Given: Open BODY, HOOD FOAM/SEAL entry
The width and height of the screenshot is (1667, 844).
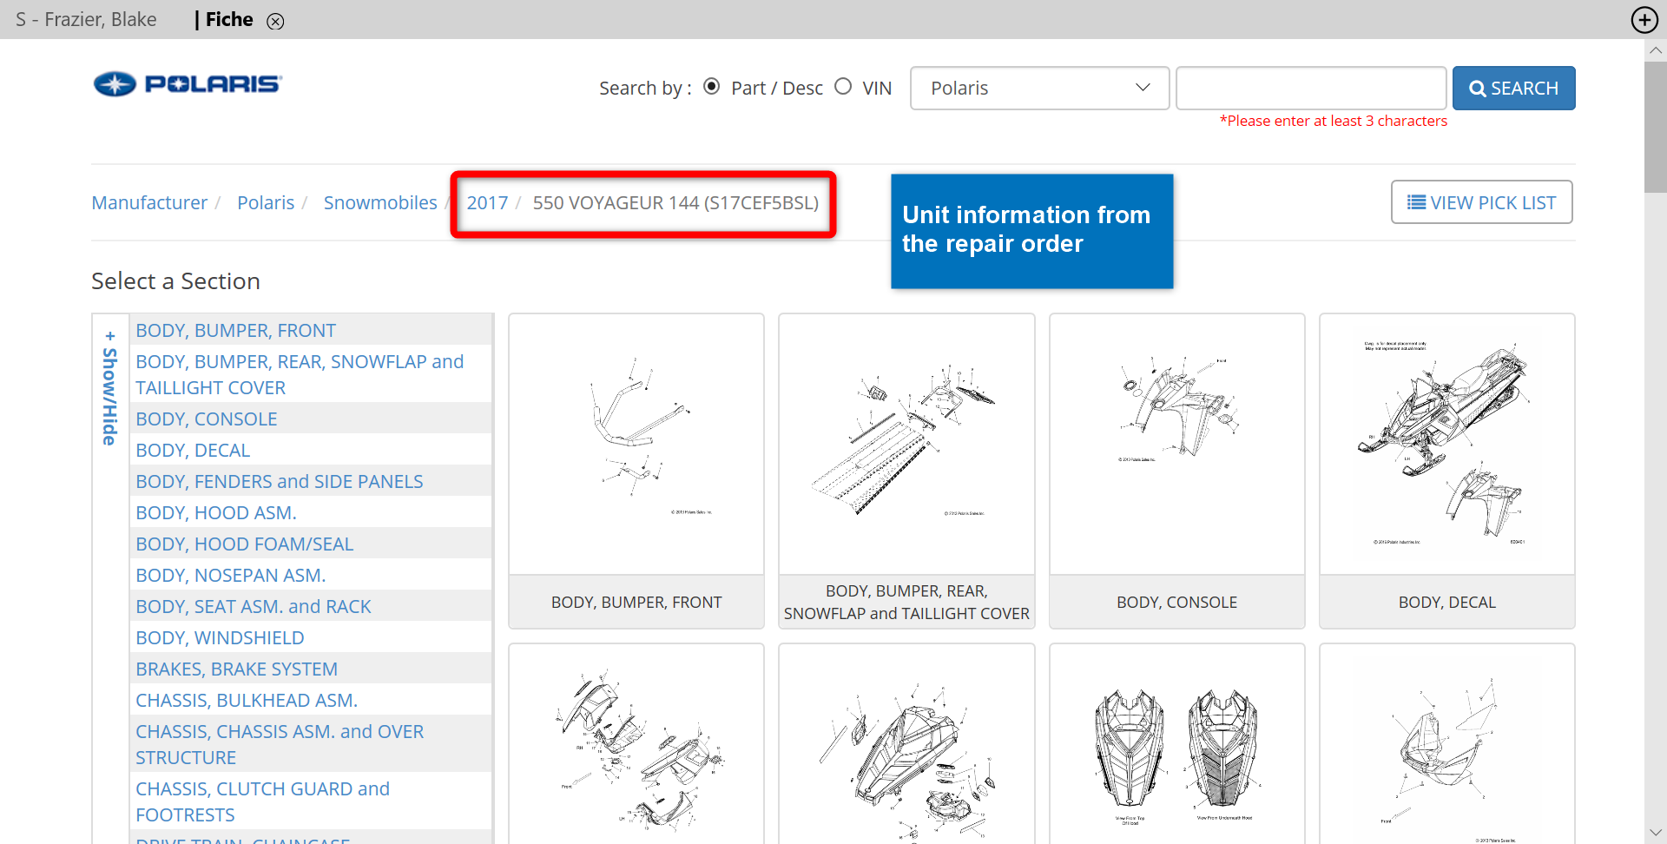Looking at the screenshot, I should pyautogui.click(x=245, y=544).
